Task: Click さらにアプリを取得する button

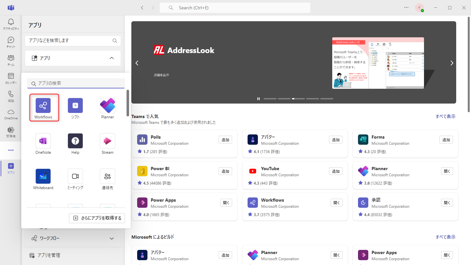Action: click(x=97, y=218)
